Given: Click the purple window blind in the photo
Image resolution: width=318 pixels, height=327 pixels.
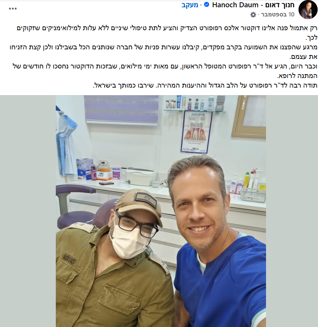Looking at the screenshot, I should 121,110.
